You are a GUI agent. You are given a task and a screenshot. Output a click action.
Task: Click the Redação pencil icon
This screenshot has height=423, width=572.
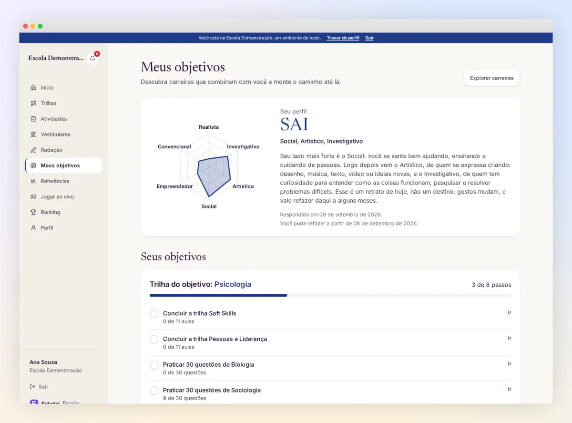33,150
